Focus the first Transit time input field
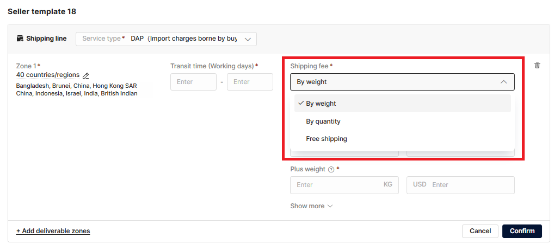The image size is (554, 244). click(193, 82)
